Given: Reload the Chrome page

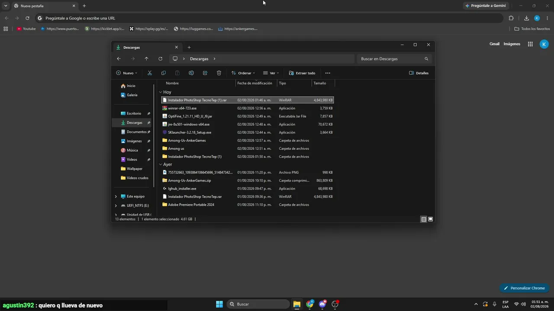Looking at the screenshot, I should [x=27, y=18].
